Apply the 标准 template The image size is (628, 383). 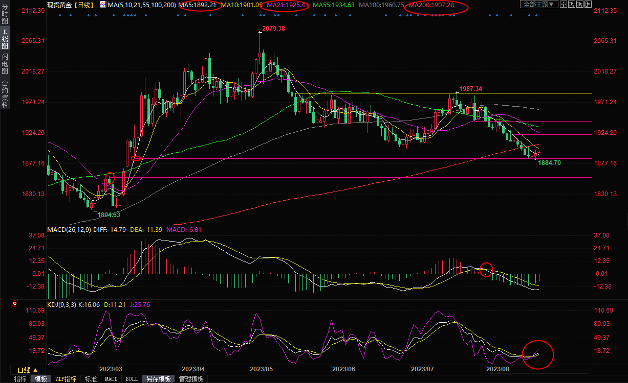click(x=91, y=379)
